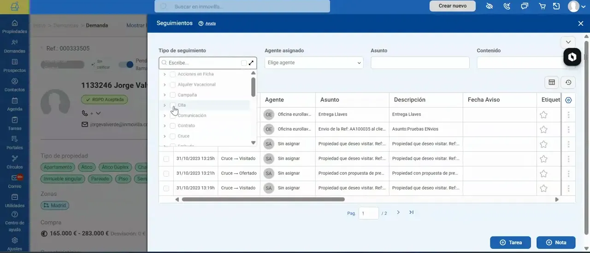Check the Alquiler Vacacional checkbox
The height and width of the screenshot is (253, 590).
[x=173, y=85]
